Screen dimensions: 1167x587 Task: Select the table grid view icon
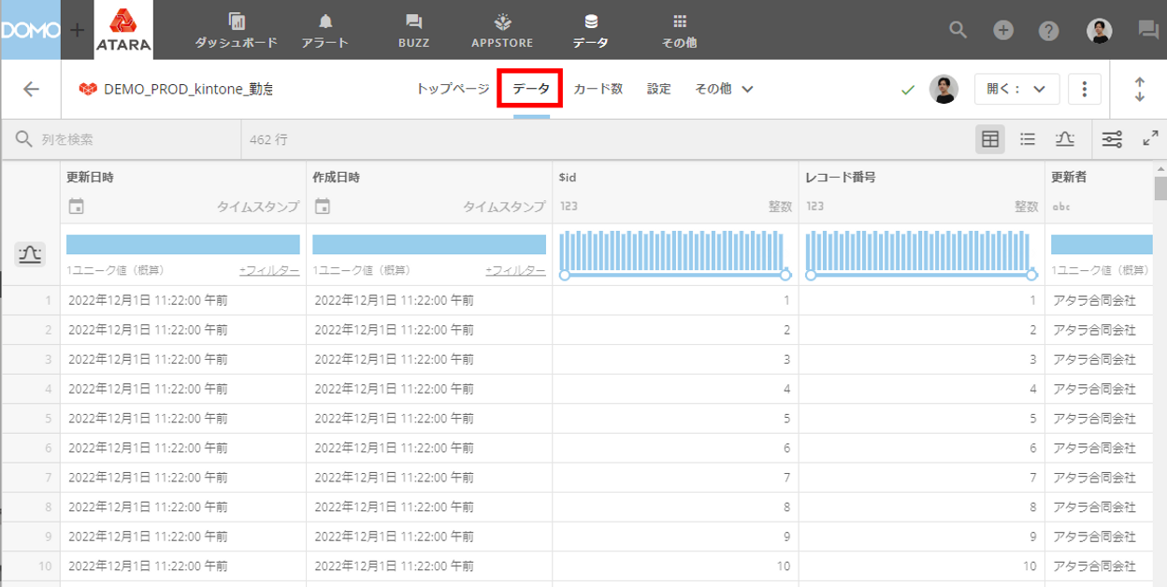point(990,139)
